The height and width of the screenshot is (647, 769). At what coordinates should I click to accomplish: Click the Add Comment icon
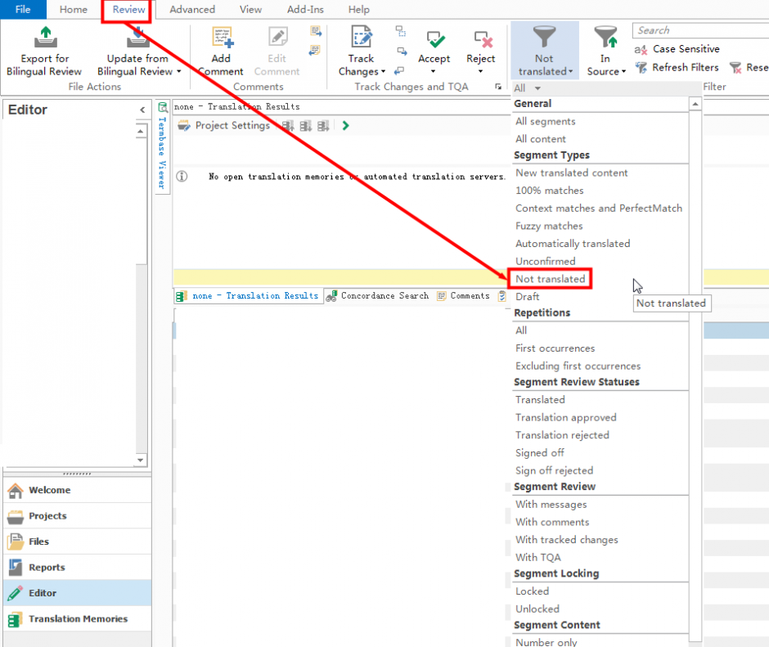tap(222, 38)
